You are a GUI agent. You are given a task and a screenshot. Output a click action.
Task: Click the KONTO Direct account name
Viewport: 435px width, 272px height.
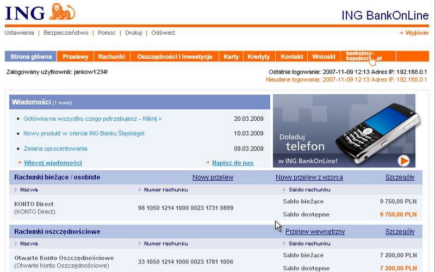coord(34,204)
